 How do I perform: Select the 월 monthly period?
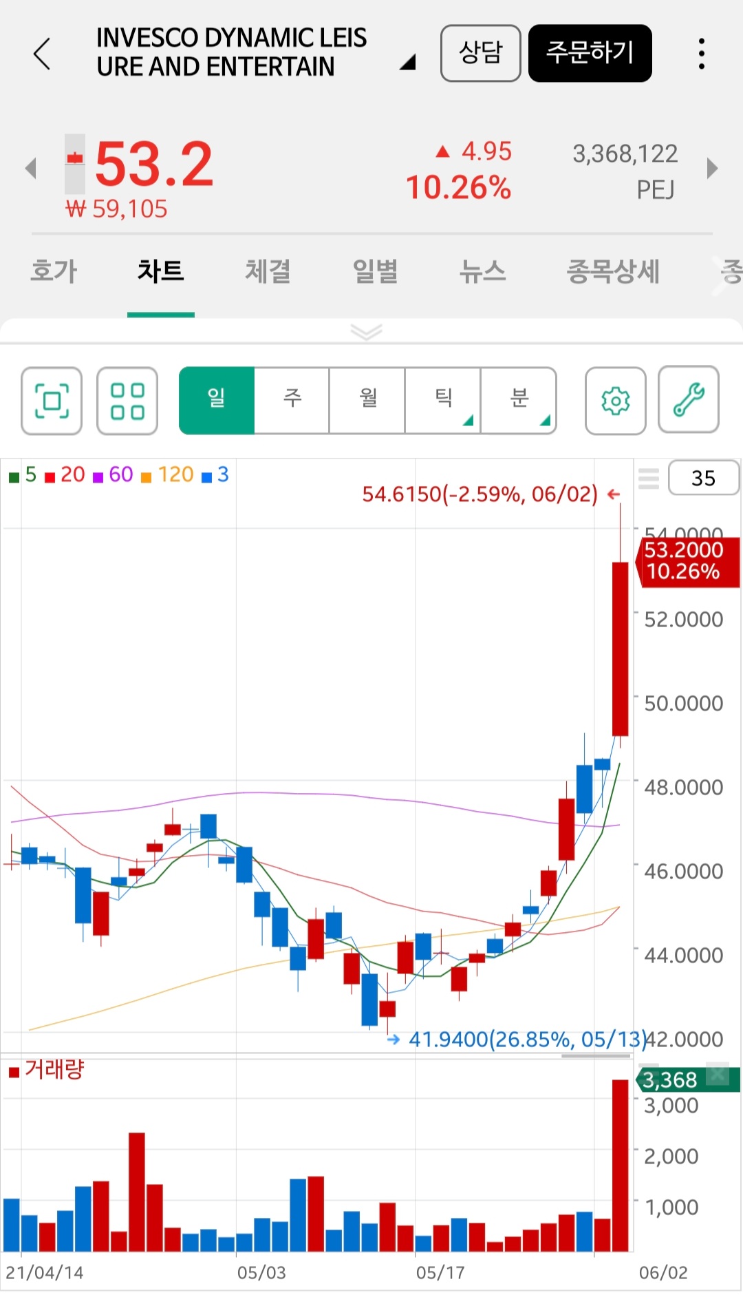click(367, 400)
